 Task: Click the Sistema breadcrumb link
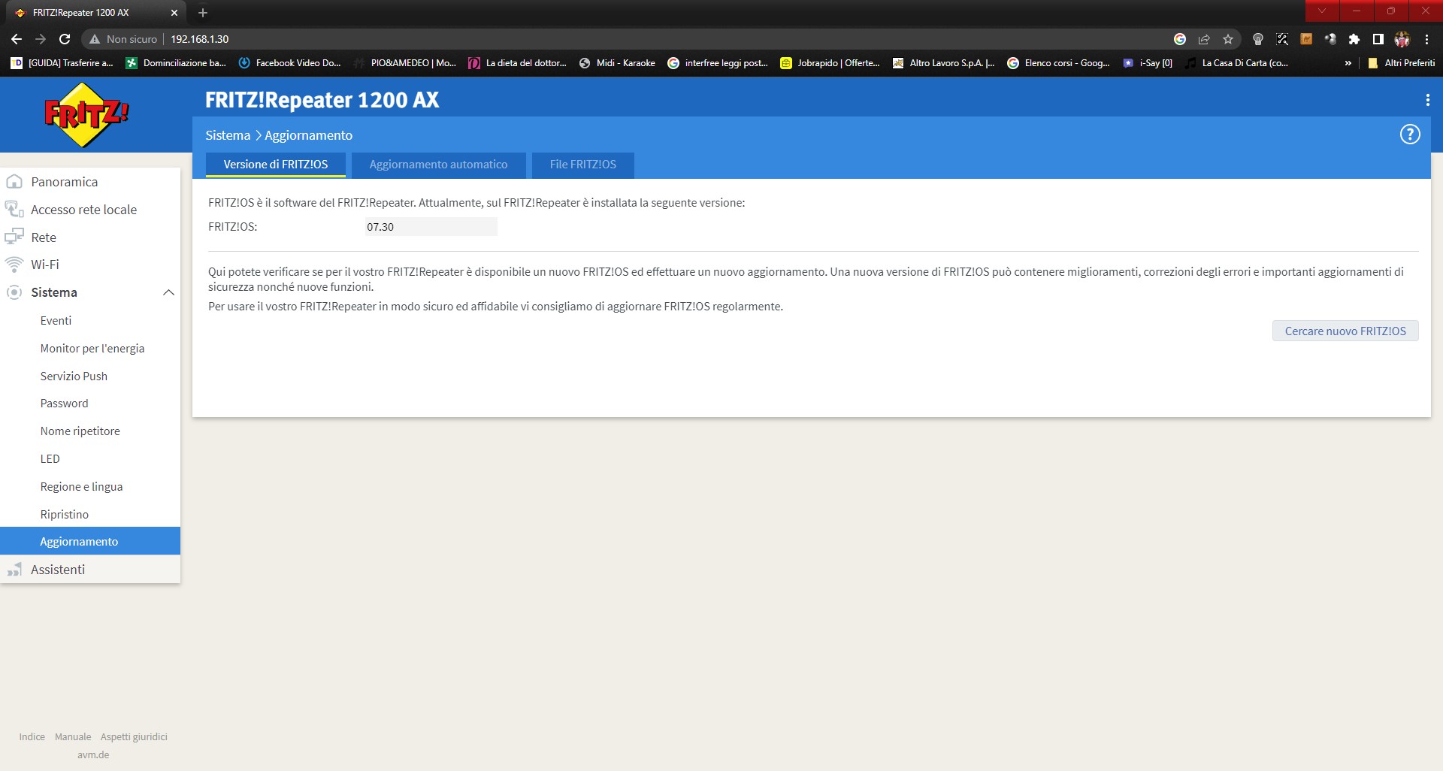click(228, 135)
